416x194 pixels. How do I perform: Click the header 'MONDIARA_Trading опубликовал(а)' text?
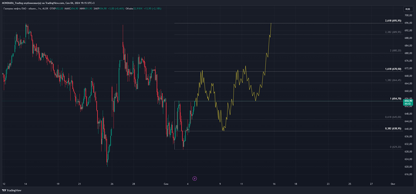22,3
